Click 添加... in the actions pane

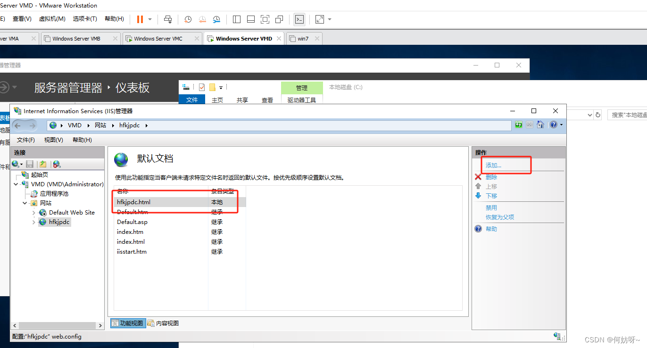coord(494,166)
